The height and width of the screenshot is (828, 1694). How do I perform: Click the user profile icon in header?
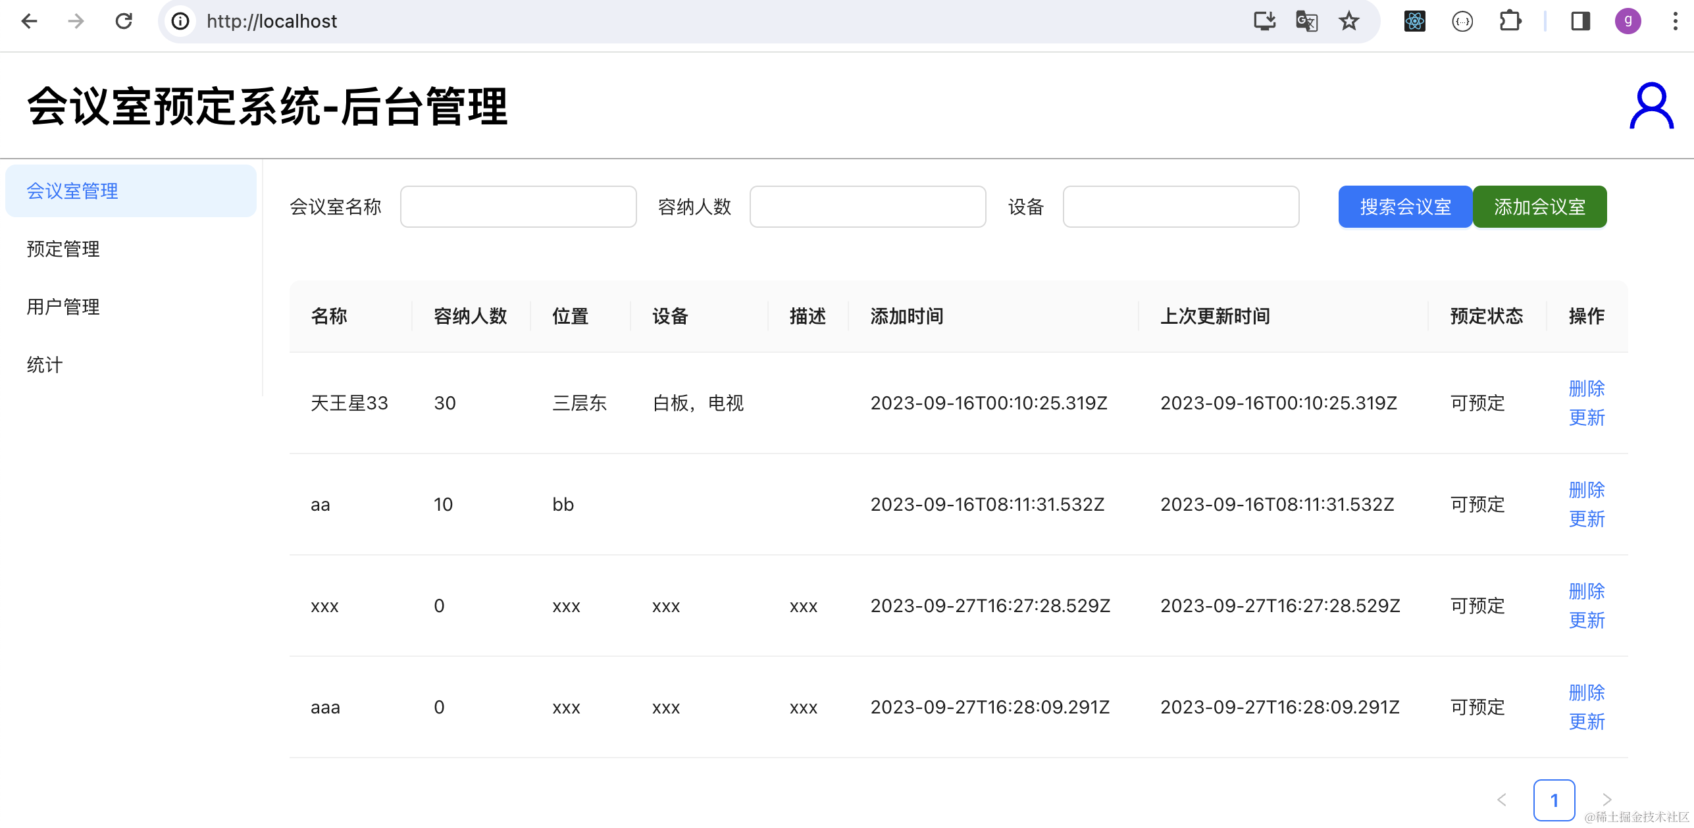point(1651,106)
